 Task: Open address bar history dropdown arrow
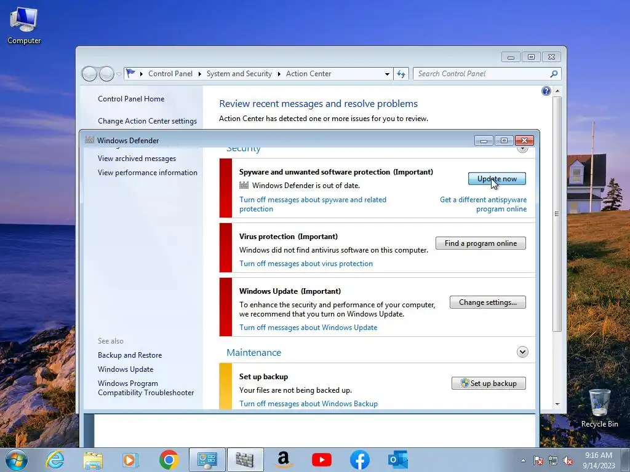[x=387, y=74]
